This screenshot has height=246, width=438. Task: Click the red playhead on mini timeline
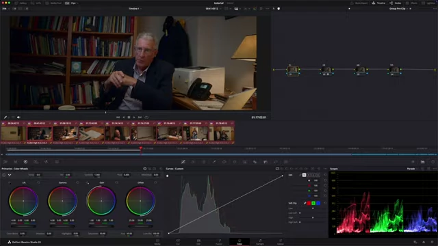point(140,148)
